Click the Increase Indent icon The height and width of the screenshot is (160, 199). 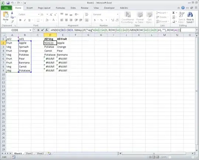tap(81, 20)
